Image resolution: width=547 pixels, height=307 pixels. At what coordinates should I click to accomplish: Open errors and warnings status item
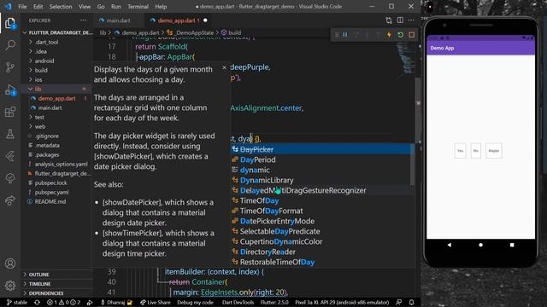64,302
